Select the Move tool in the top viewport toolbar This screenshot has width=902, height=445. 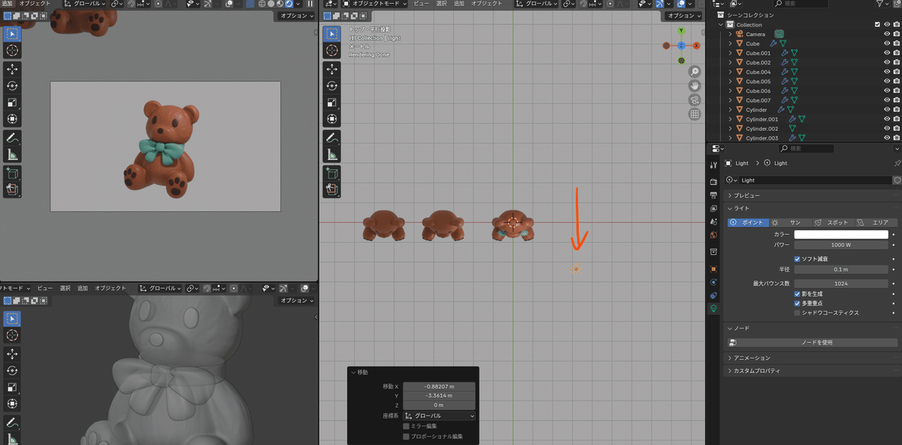(x=331, y=68)
